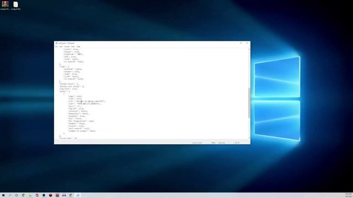The width and height of the screenshot is (353, 198).
Task: Open the red striped taskbar icon
Action: click(57, 195)
